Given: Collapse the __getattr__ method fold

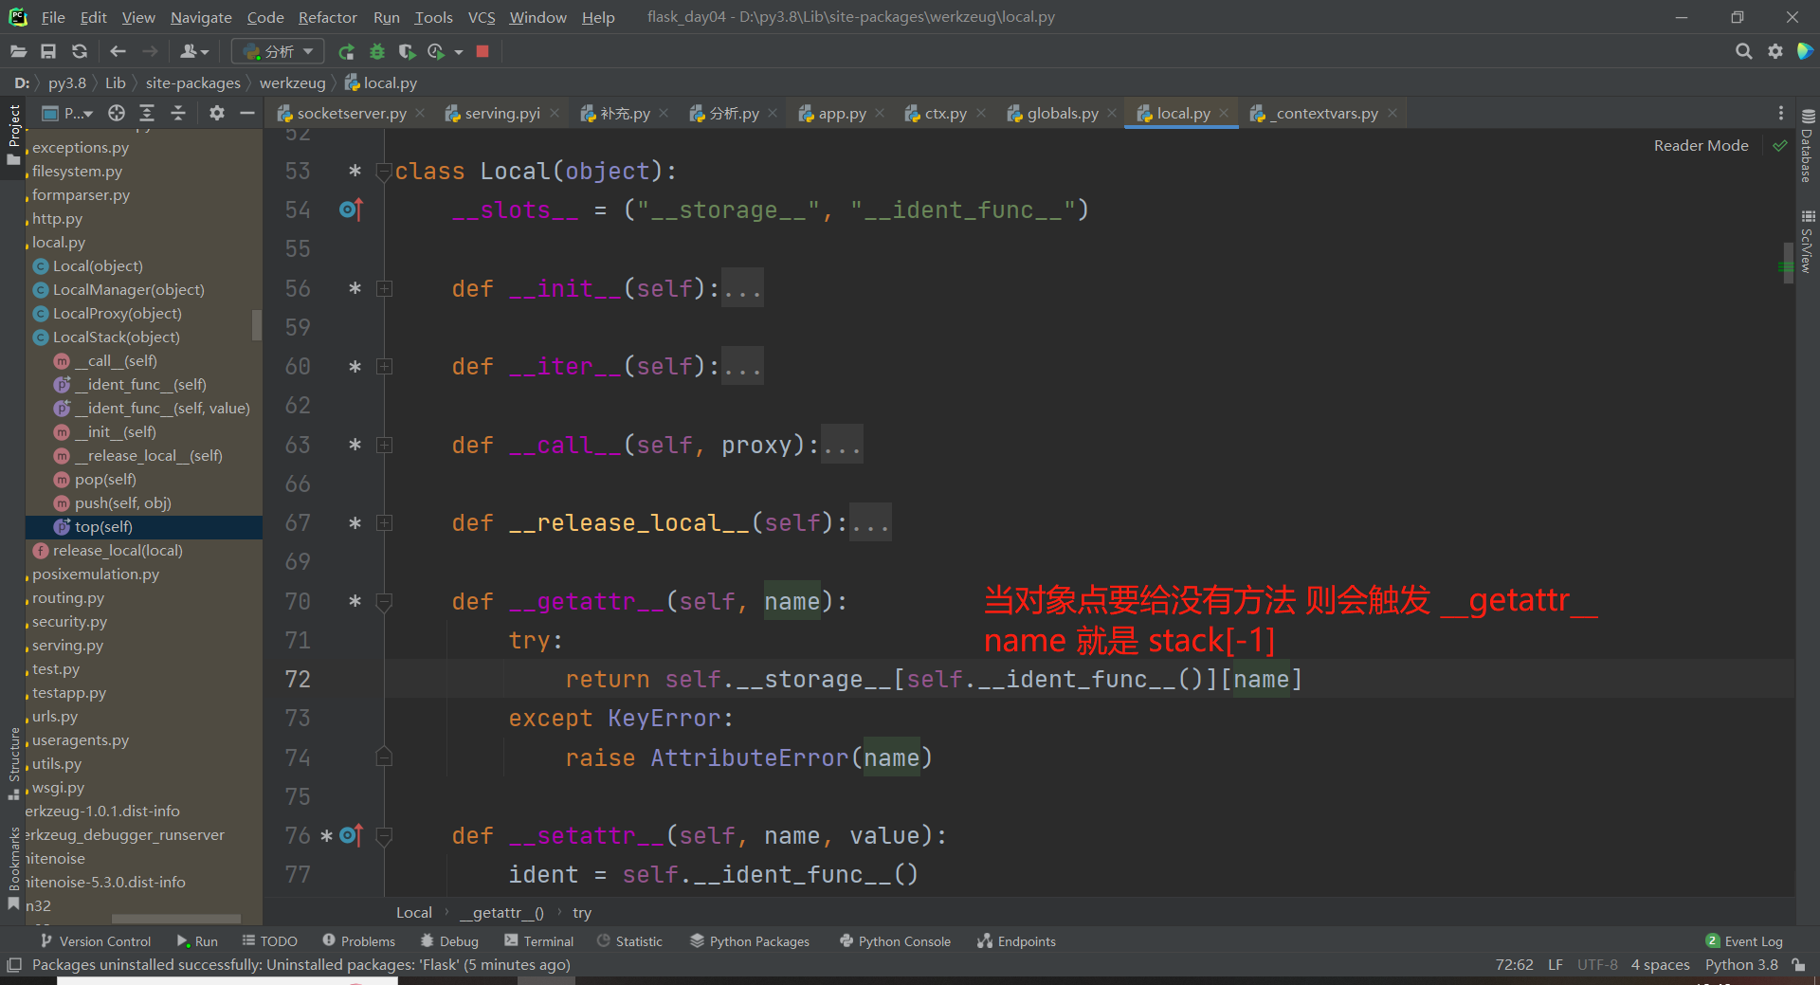Looking at the screenshot, I should click(384, 601).
